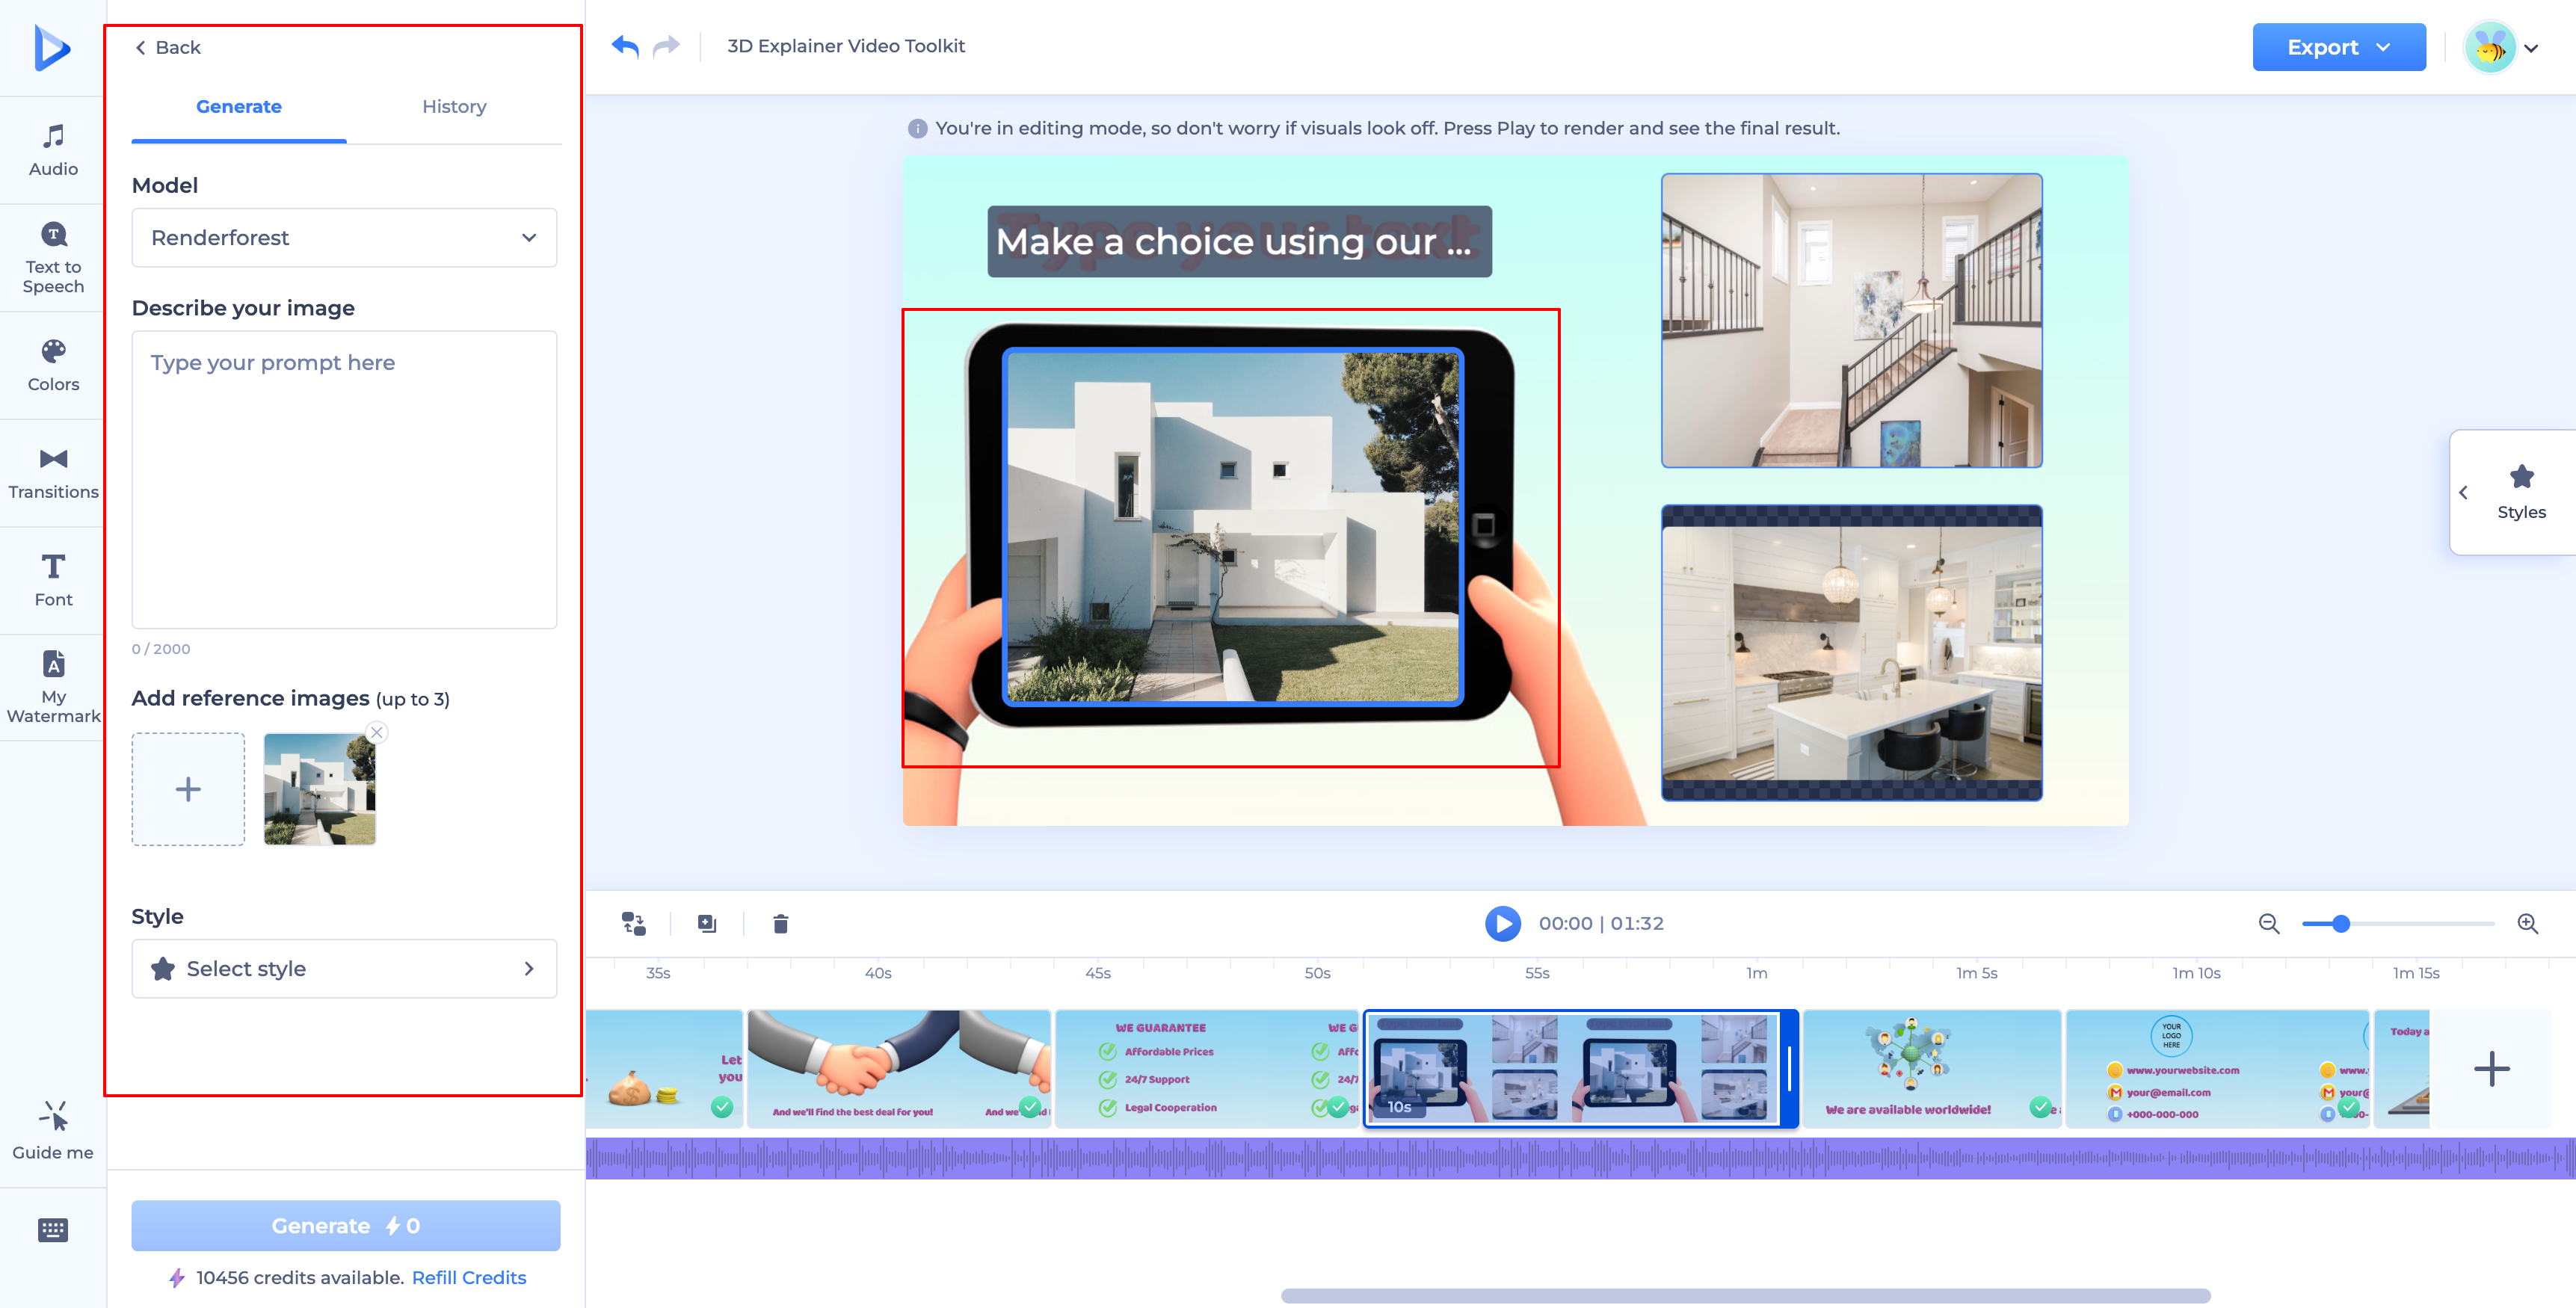Image resolution: width=2576 pixels, height=1308 pixels.
Task: Open the Font settings
Action: click(53, 581)
